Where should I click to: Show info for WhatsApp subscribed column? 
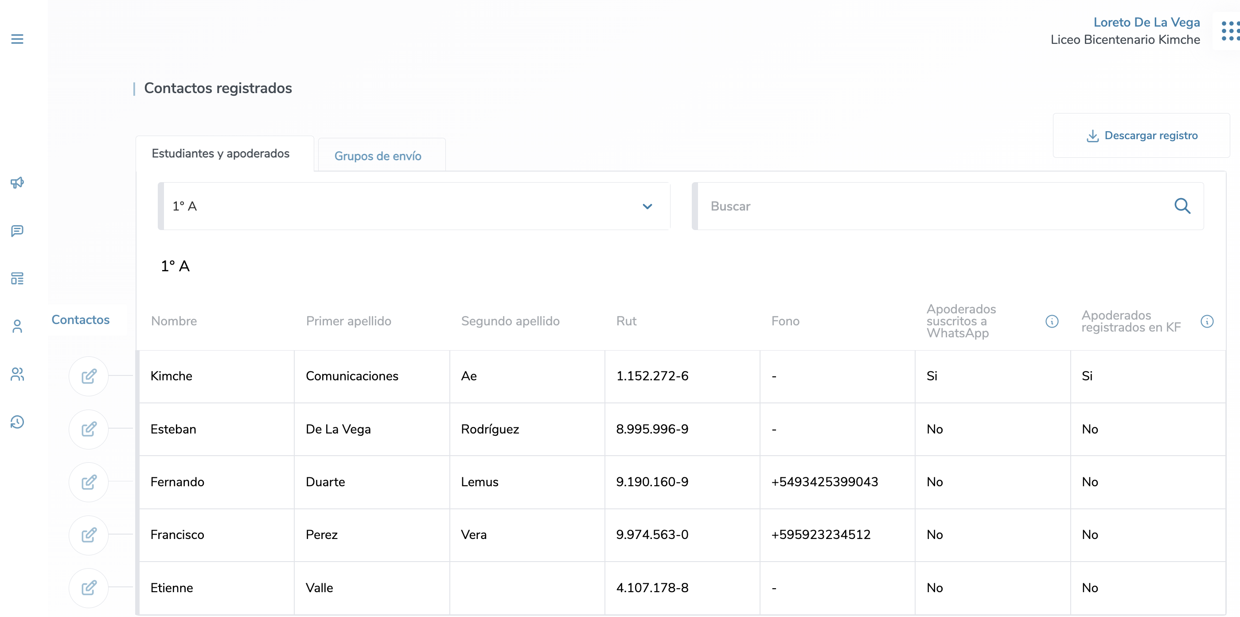coord(1052,321)
